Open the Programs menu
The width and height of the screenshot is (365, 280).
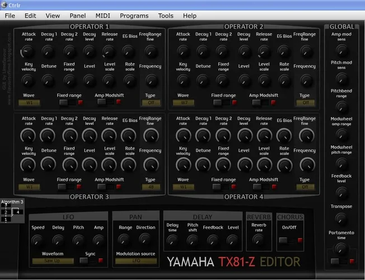[134, 16]
